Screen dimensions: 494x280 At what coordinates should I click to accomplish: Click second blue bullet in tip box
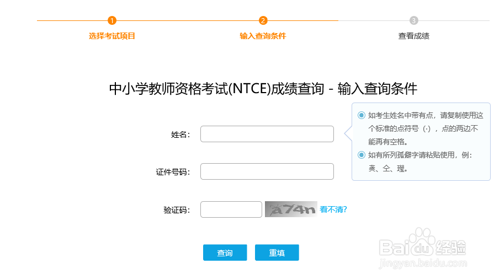[x=362, y=155]
